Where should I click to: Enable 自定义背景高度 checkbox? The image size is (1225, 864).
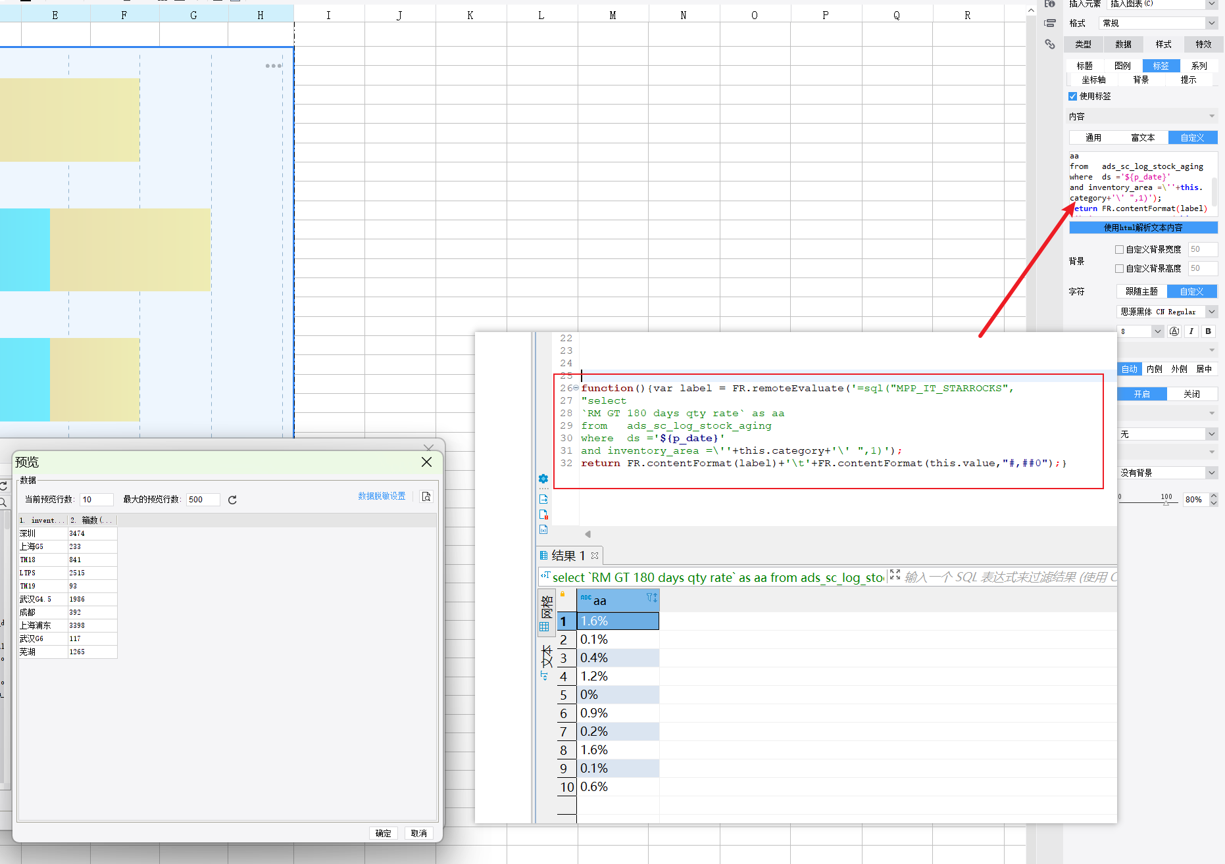click(1119, 268)
